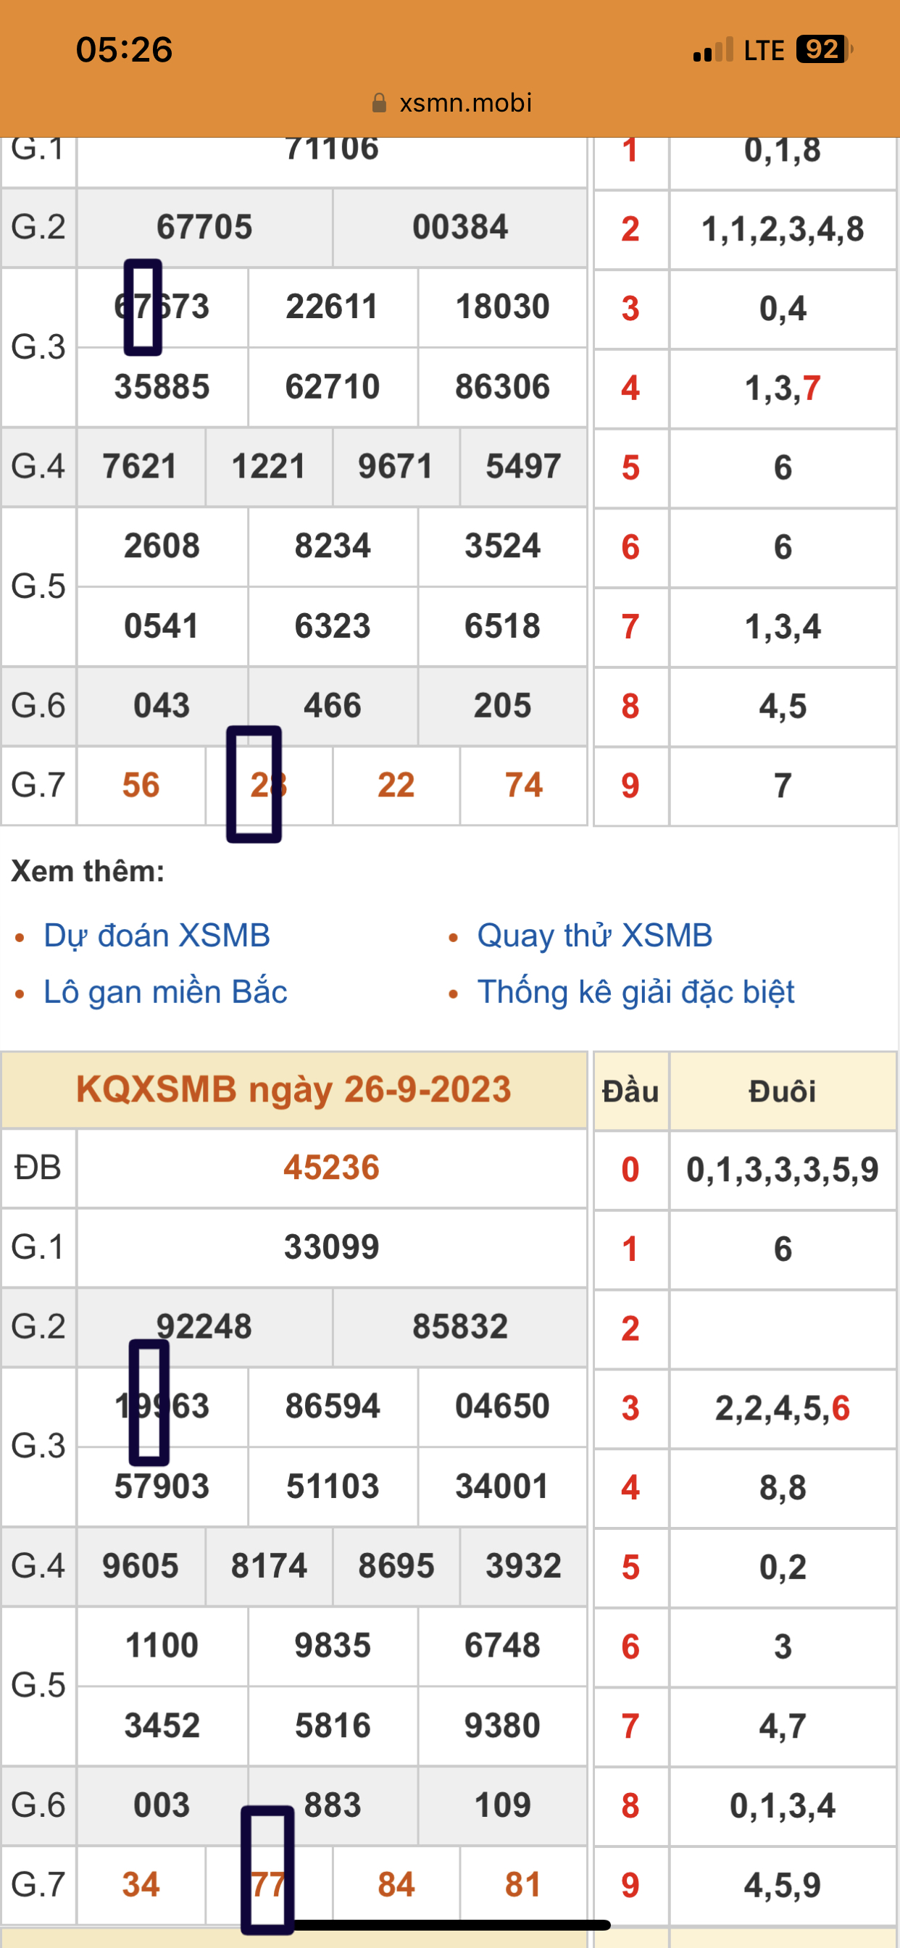
Task: Select the G.7 number 81
Action: (523, 1884)
